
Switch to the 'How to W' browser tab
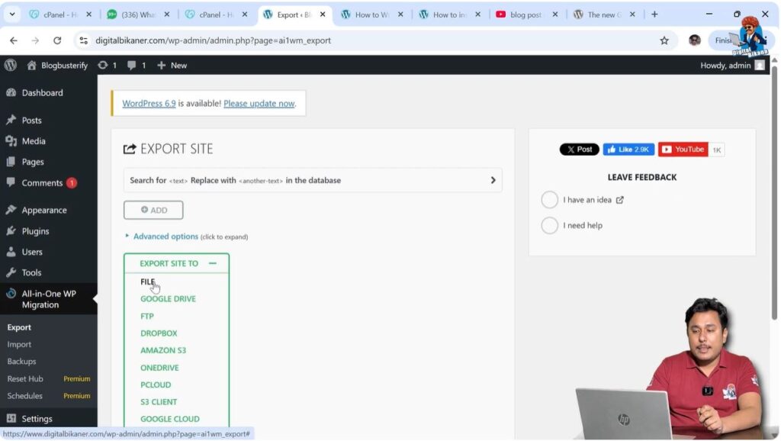[x=373, y=14]
